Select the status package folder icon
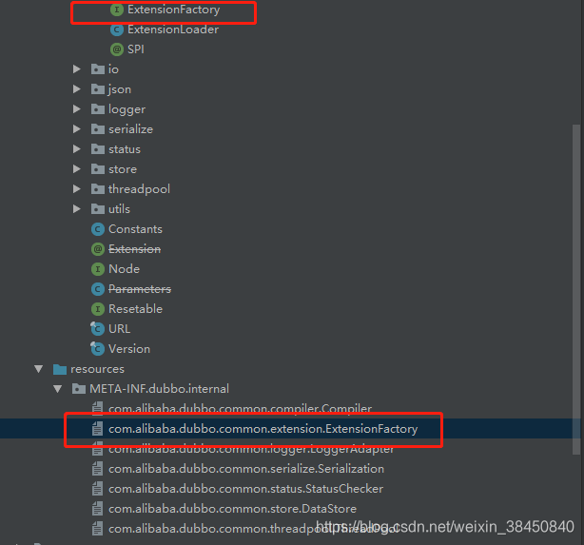Viewport: 584px width, 545px height. (x=98, y=149)
